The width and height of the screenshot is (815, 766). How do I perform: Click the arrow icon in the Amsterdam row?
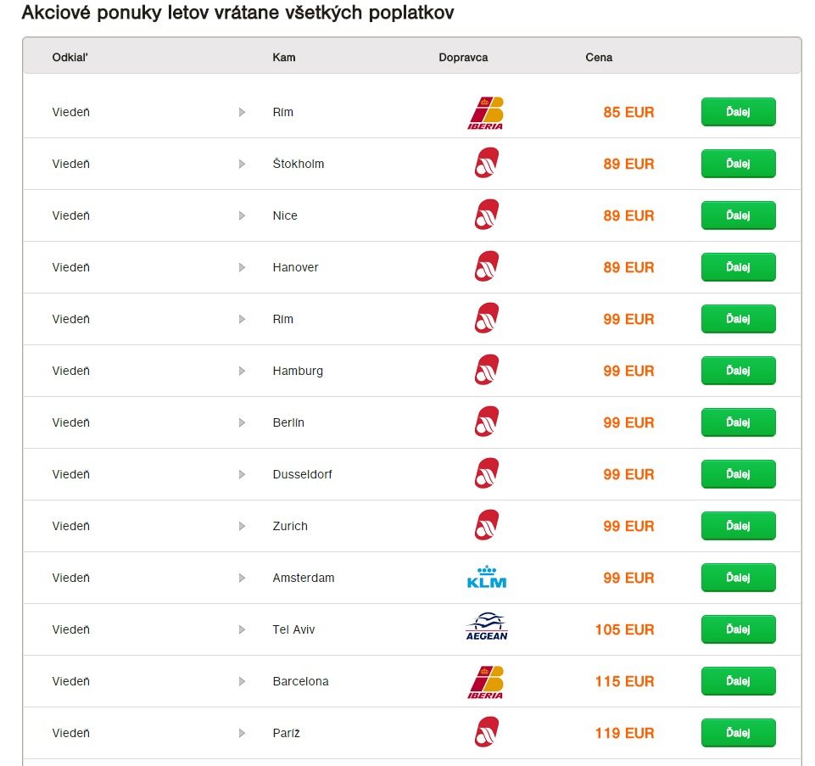[x=242, y=578]
